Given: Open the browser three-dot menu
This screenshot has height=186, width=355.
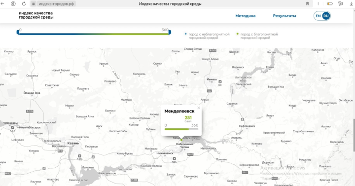Looking at the screenshot, I should pyautogui.click(x=318, y=3).
